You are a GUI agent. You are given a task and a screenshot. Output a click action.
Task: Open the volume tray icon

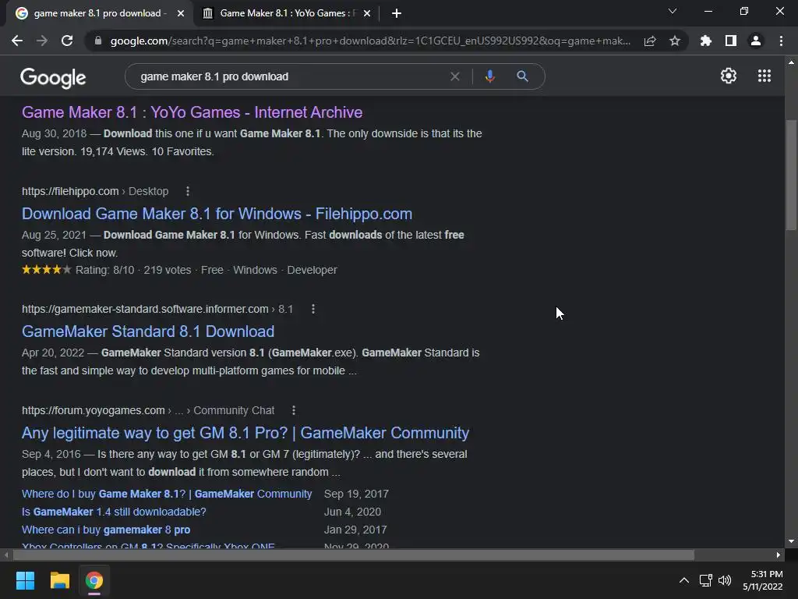tap(724, 580)
